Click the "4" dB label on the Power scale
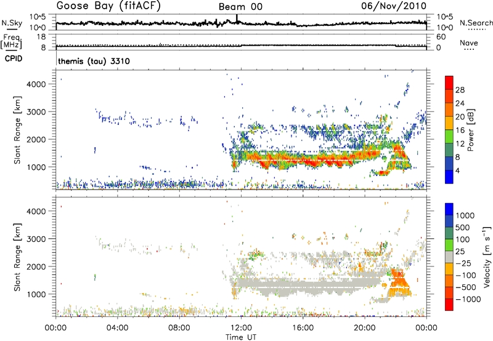 coord(457,171)
